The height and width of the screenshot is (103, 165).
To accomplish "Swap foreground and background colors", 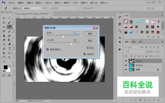I will [10, 66].
